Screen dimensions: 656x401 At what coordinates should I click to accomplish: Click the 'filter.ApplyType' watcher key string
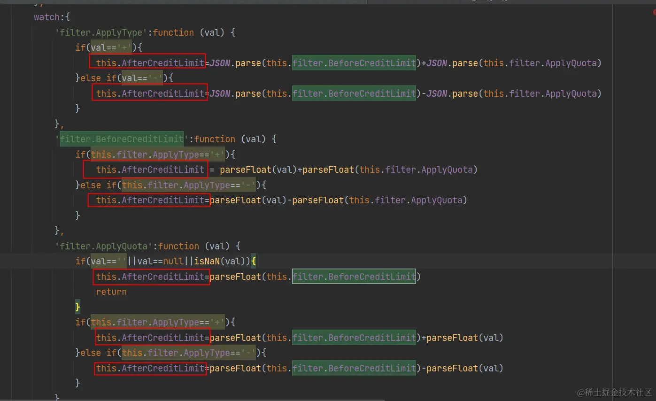tap(101, 32)
